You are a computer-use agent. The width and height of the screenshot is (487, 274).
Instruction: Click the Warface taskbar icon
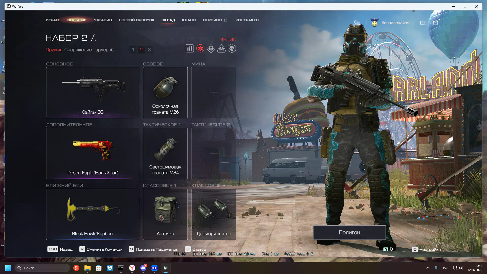pos(166,268)
